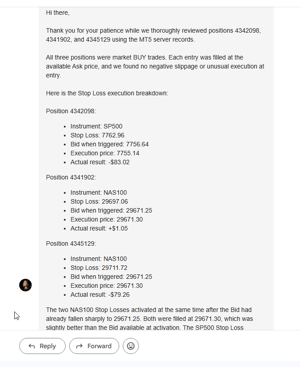Click the 'Position 4342098:' heading
300x367 pixels.
coord(71,111)
